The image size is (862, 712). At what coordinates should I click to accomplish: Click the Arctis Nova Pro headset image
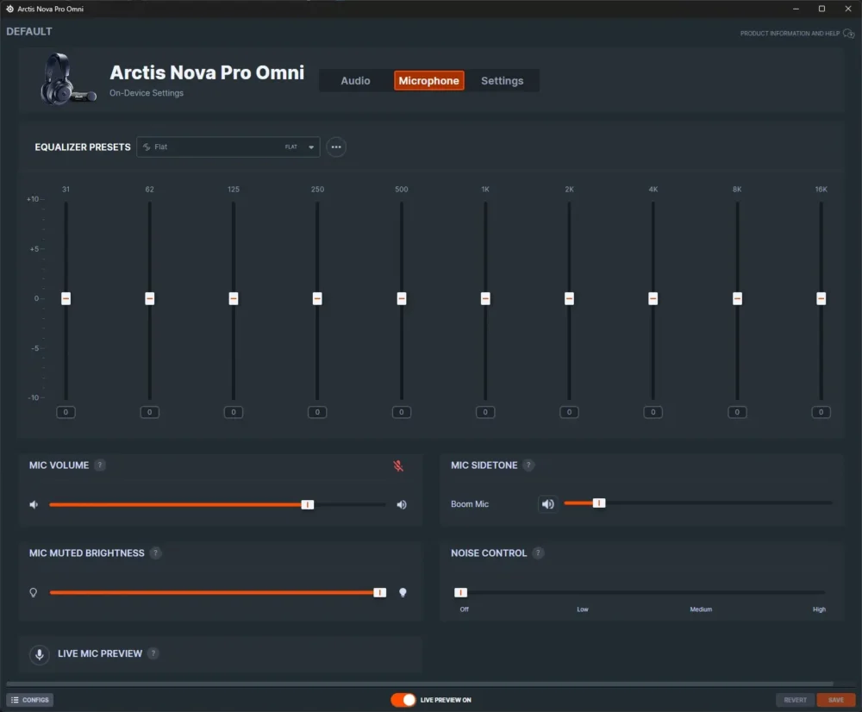click(x=67, y=79)
